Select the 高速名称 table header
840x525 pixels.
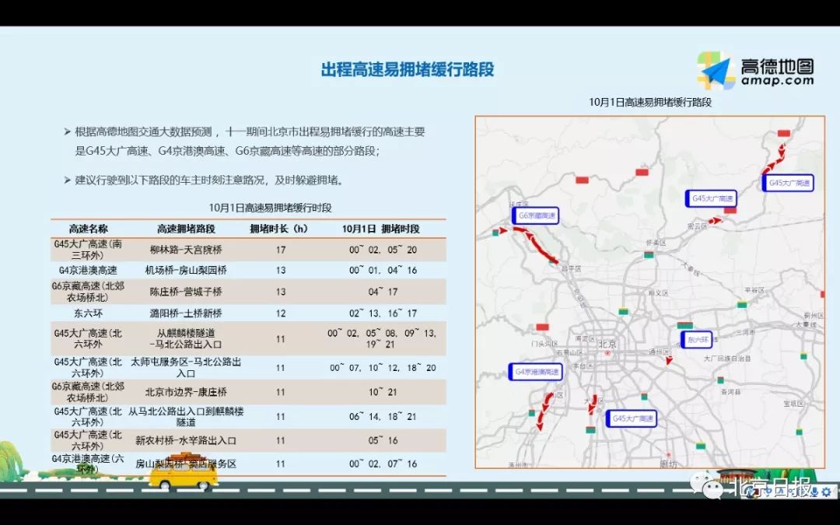(x=88, y=229)
